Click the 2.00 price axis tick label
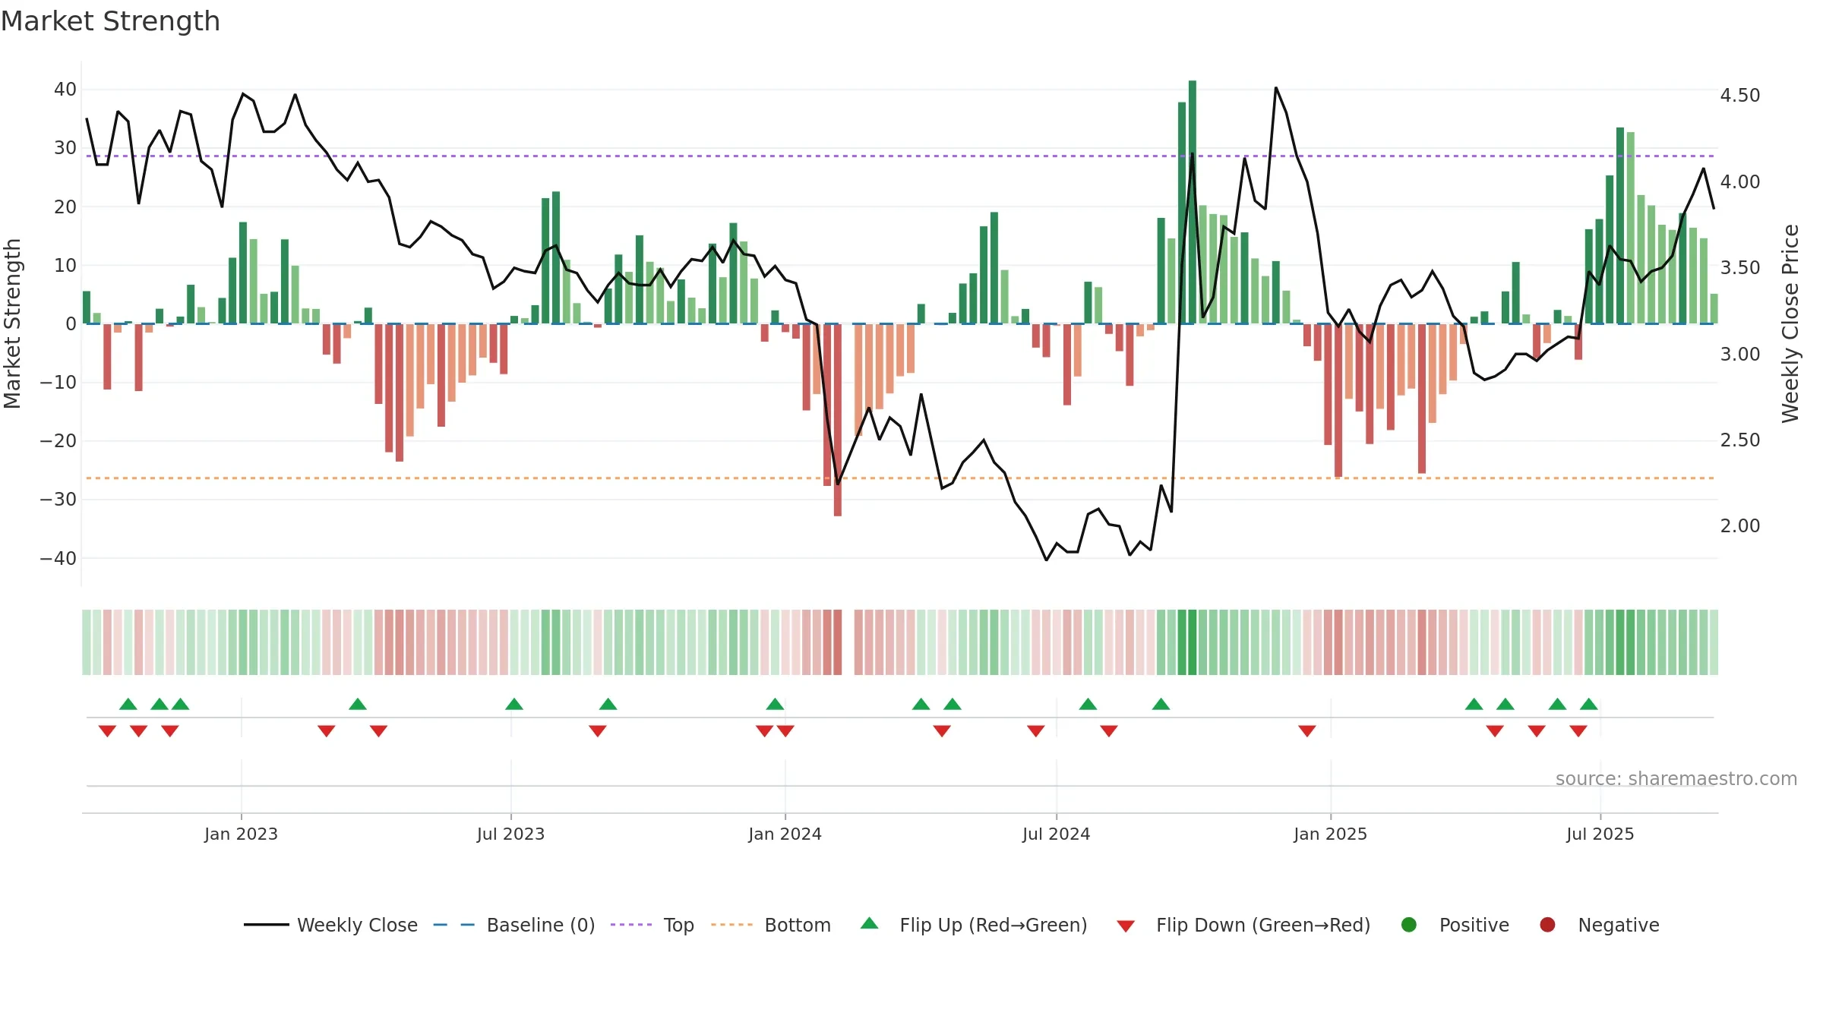 coord(1739,526)
